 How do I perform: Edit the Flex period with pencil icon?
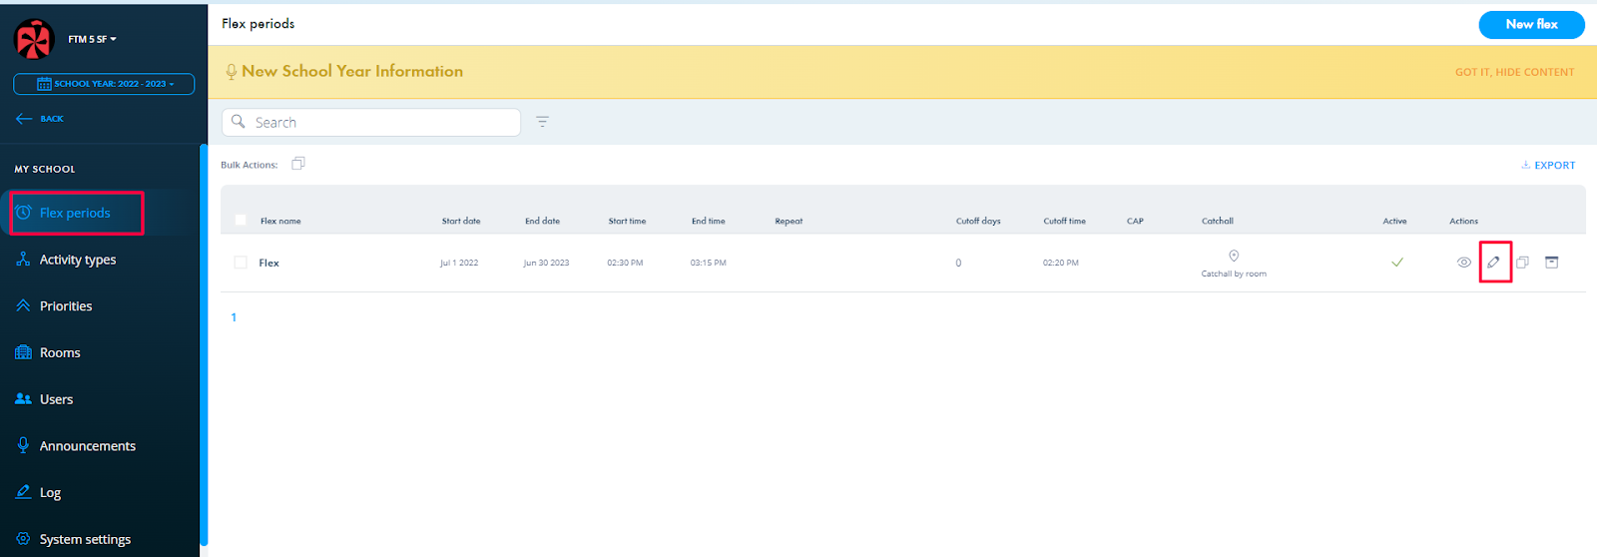click(1493, 263)
